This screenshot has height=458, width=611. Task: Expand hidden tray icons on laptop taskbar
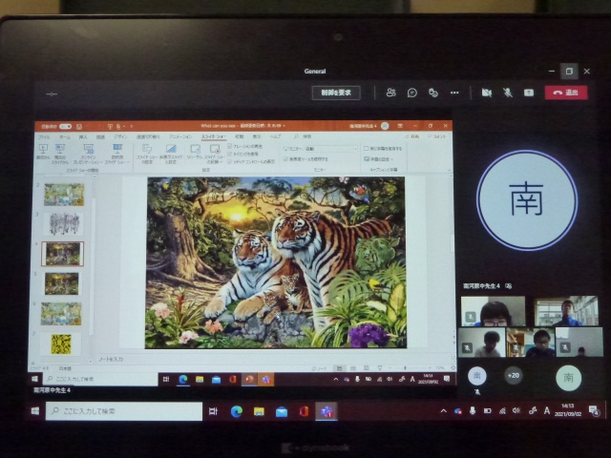click(443, 411)
